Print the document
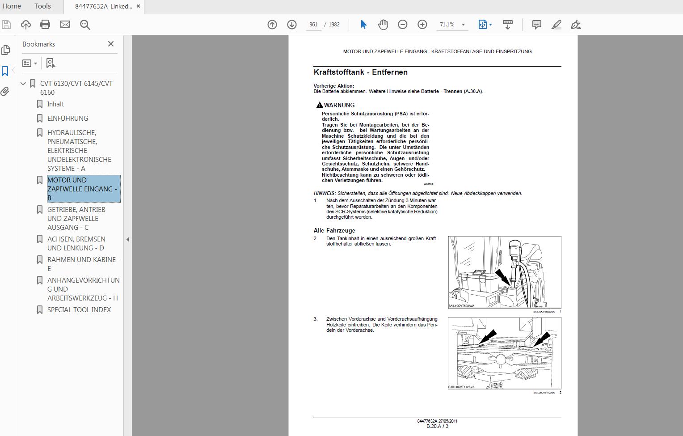683x436 pixels. pos(45,25)
